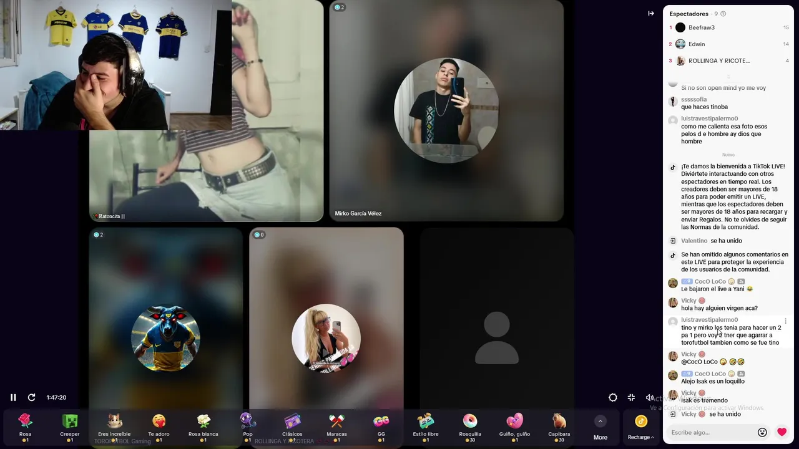Expand more gifts with More button
Image resolution: width=799 pixels, height=449 pixels.
click(600, 428)
